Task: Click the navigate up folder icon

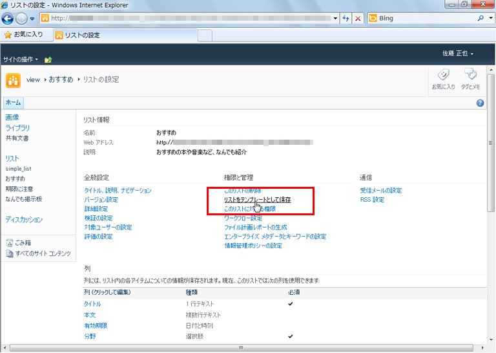Action: tap(48, 59)
